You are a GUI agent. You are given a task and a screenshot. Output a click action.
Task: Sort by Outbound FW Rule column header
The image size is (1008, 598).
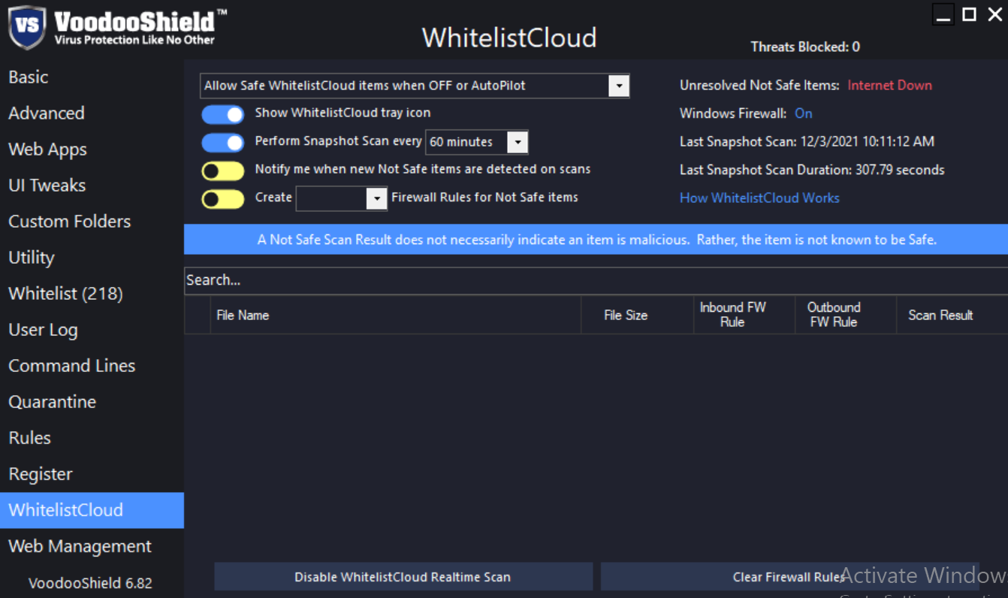coord(846,316)
